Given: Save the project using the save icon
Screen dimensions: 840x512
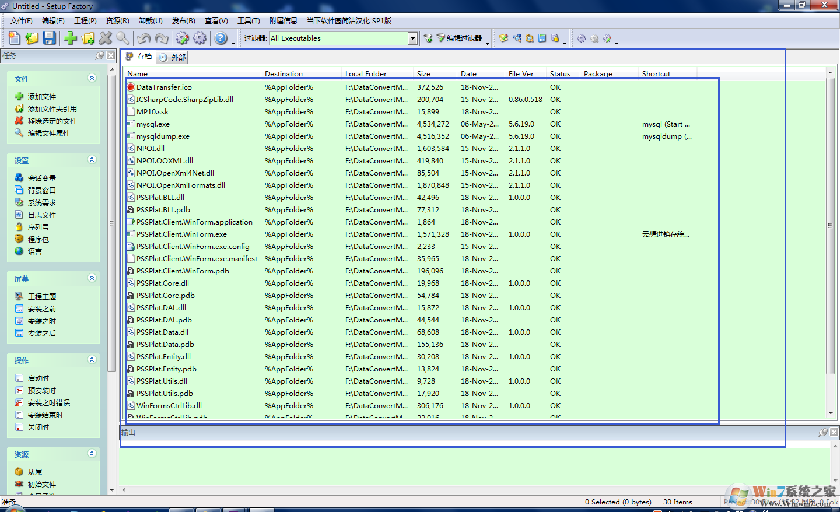Looking at the screenshot, I should 50,38.
